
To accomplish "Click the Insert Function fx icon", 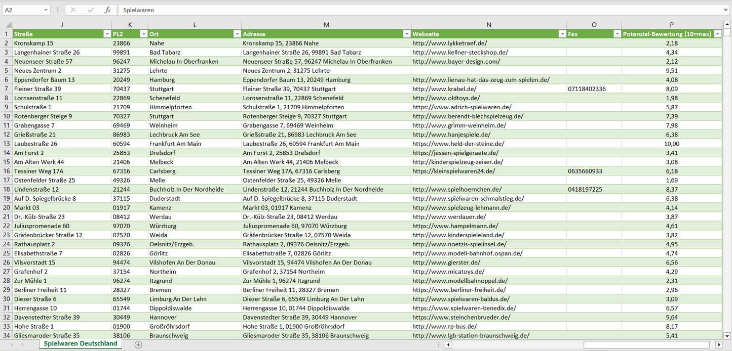I will pos(107,10).
